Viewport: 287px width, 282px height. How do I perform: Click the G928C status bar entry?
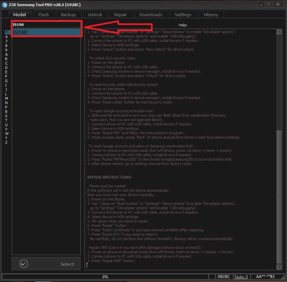[x=224, y=277]
